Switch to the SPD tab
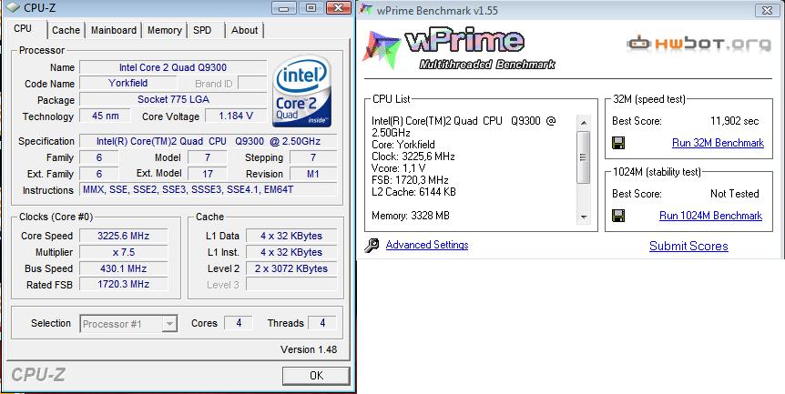 [x=202, y=30]
